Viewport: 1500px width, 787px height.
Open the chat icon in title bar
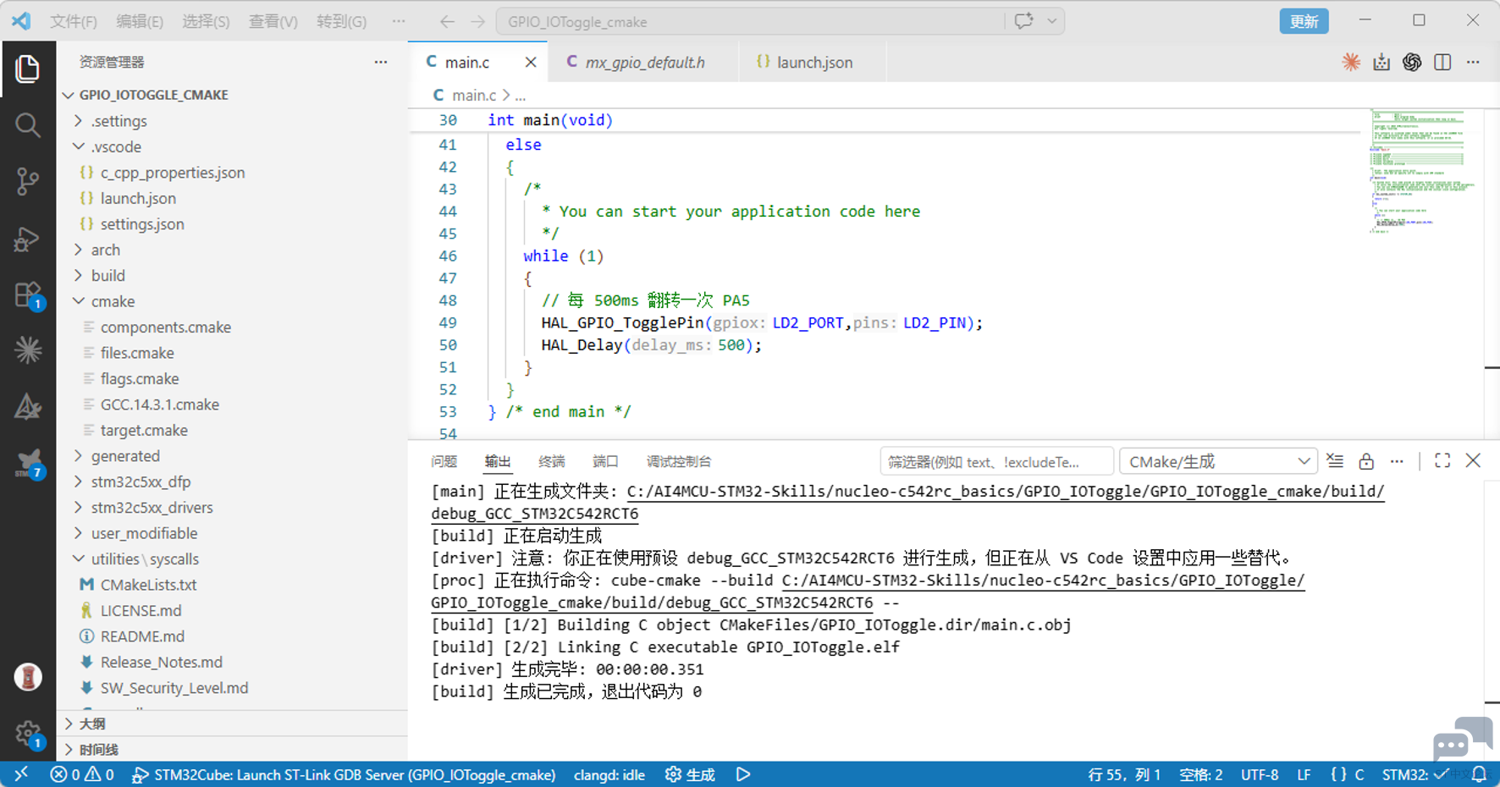point(1023,21)
